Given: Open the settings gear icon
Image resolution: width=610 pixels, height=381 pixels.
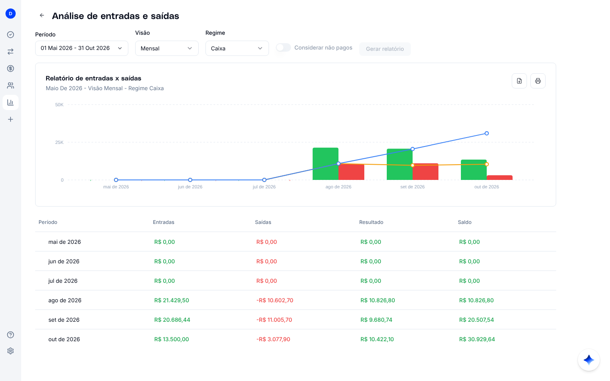Looking at the screenshot, I should click(11, 351).
